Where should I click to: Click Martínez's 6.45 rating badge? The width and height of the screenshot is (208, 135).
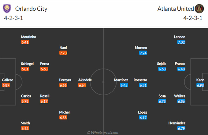(x=124, y=85)
